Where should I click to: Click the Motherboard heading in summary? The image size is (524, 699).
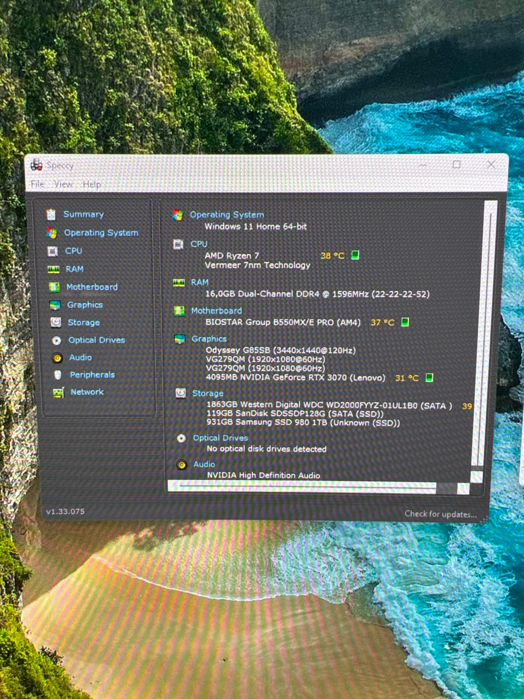216,310
